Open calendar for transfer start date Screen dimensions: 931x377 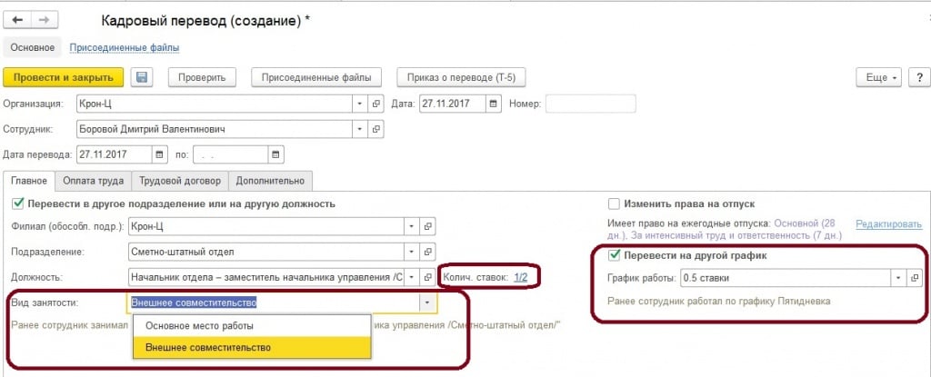pos(161,154)
